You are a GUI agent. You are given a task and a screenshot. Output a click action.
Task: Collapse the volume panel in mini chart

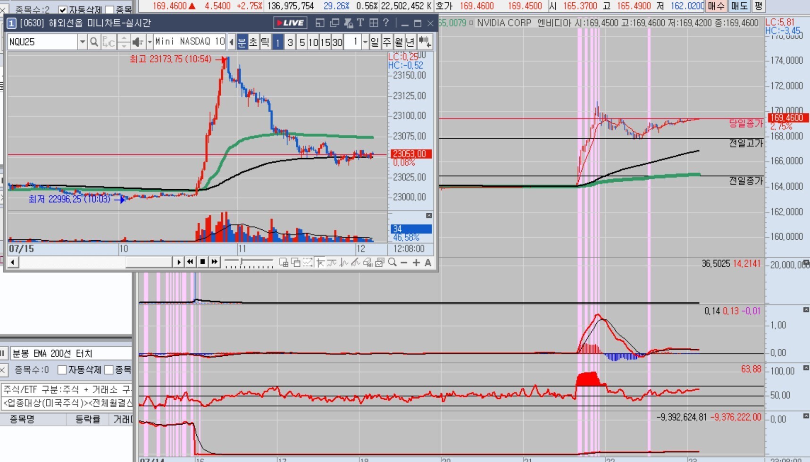[x=429, y=216]
